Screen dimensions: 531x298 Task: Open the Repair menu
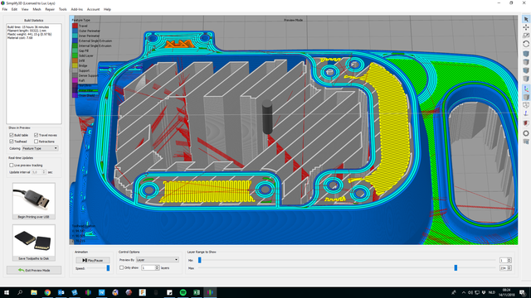point(50,9)
